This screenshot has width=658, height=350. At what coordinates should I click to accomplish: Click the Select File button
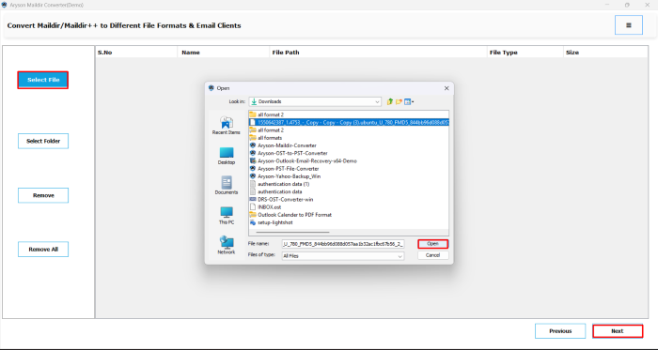[x=43, y=80]
